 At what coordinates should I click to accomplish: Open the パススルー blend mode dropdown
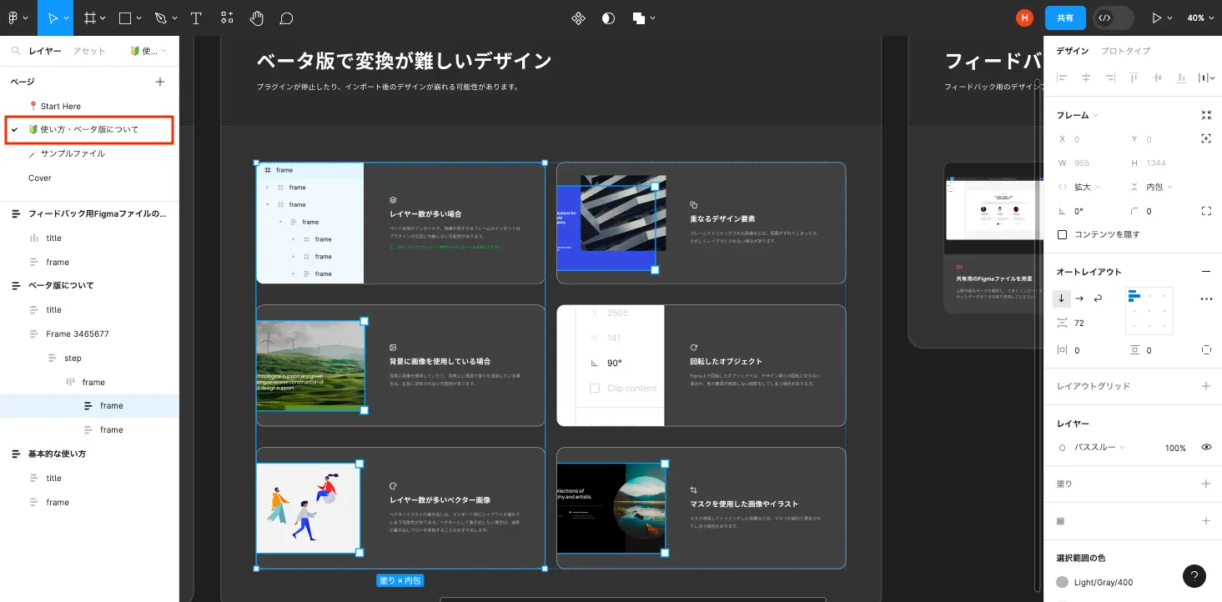click(1099, 448)
